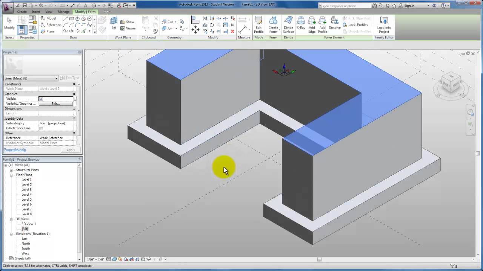Switch to the Insert ribbon tab
The height and width of the screenshot is (271, 483).
(x=36, y=12)
